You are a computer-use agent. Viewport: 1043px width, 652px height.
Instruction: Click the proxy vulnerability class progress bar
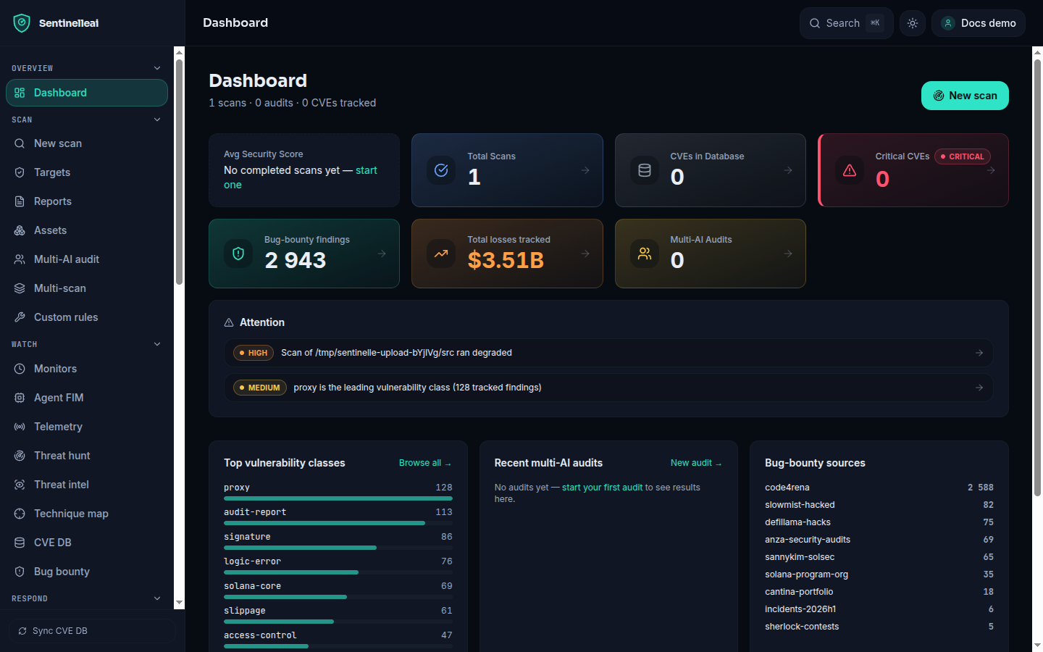click(x=338, y=498)
